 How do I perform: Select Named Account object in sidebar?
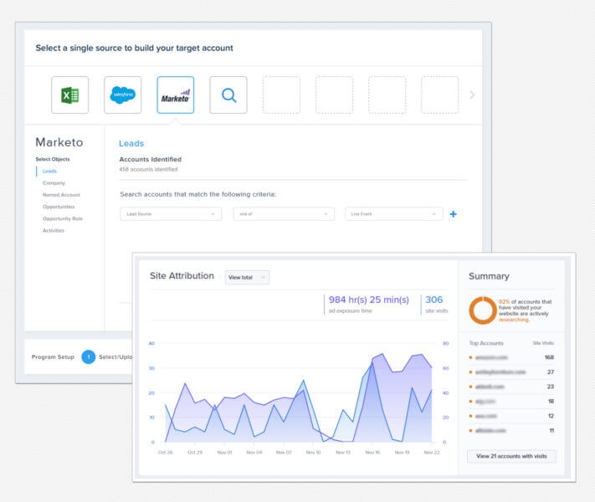pyautogui.click(x=61, y=195)
